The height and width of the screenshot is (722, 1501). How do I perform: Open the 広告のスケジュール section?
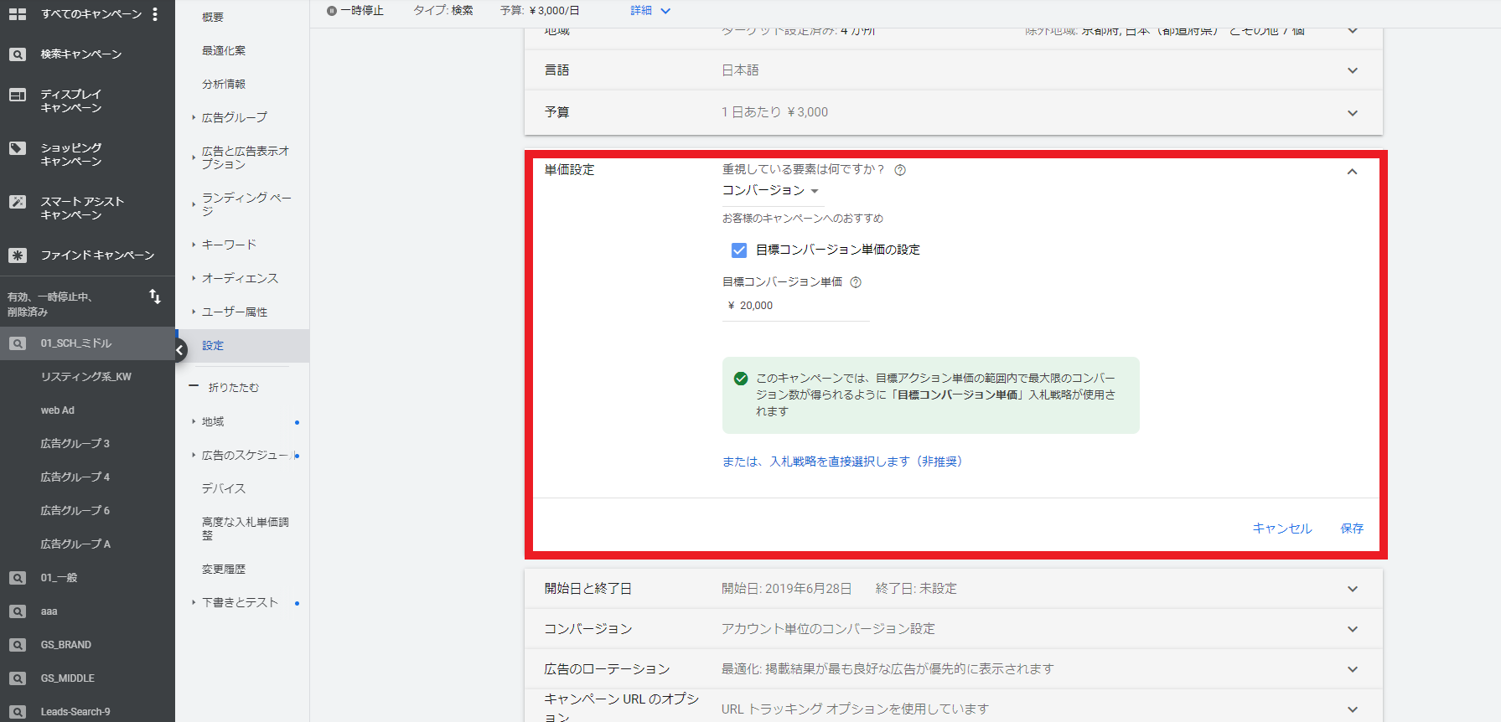(246, 456)
